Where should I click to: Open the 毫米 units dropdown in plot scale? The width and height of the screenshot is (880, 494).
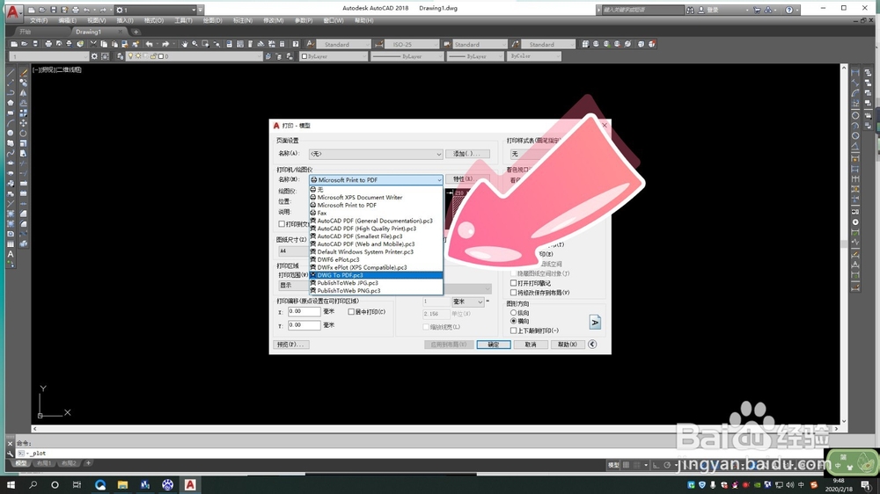point(467,301)
